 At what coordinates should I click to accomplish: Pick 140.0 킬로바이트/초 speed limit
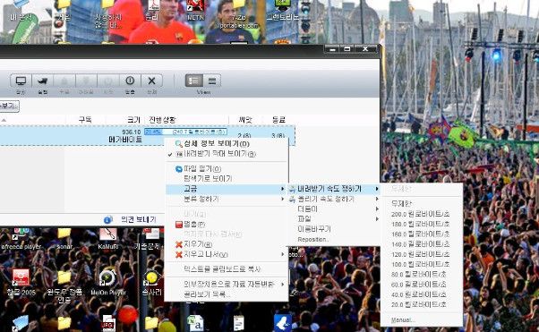coord(422,244)
